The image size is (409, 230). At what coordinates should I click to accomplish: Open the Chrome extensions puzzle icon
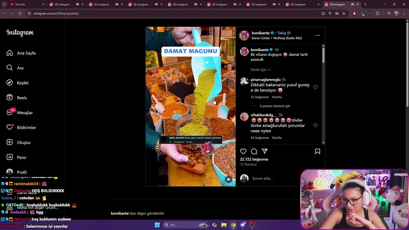(x=378, y=13)
